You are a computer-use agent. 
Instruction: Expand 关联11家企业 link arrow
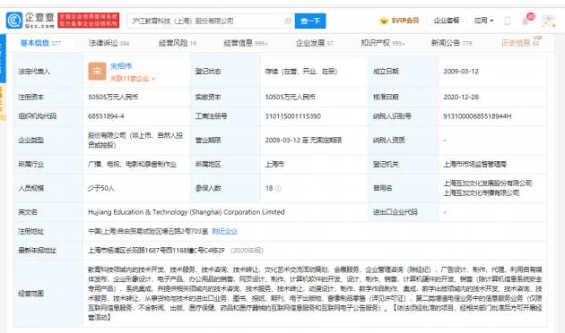point(153,79)
